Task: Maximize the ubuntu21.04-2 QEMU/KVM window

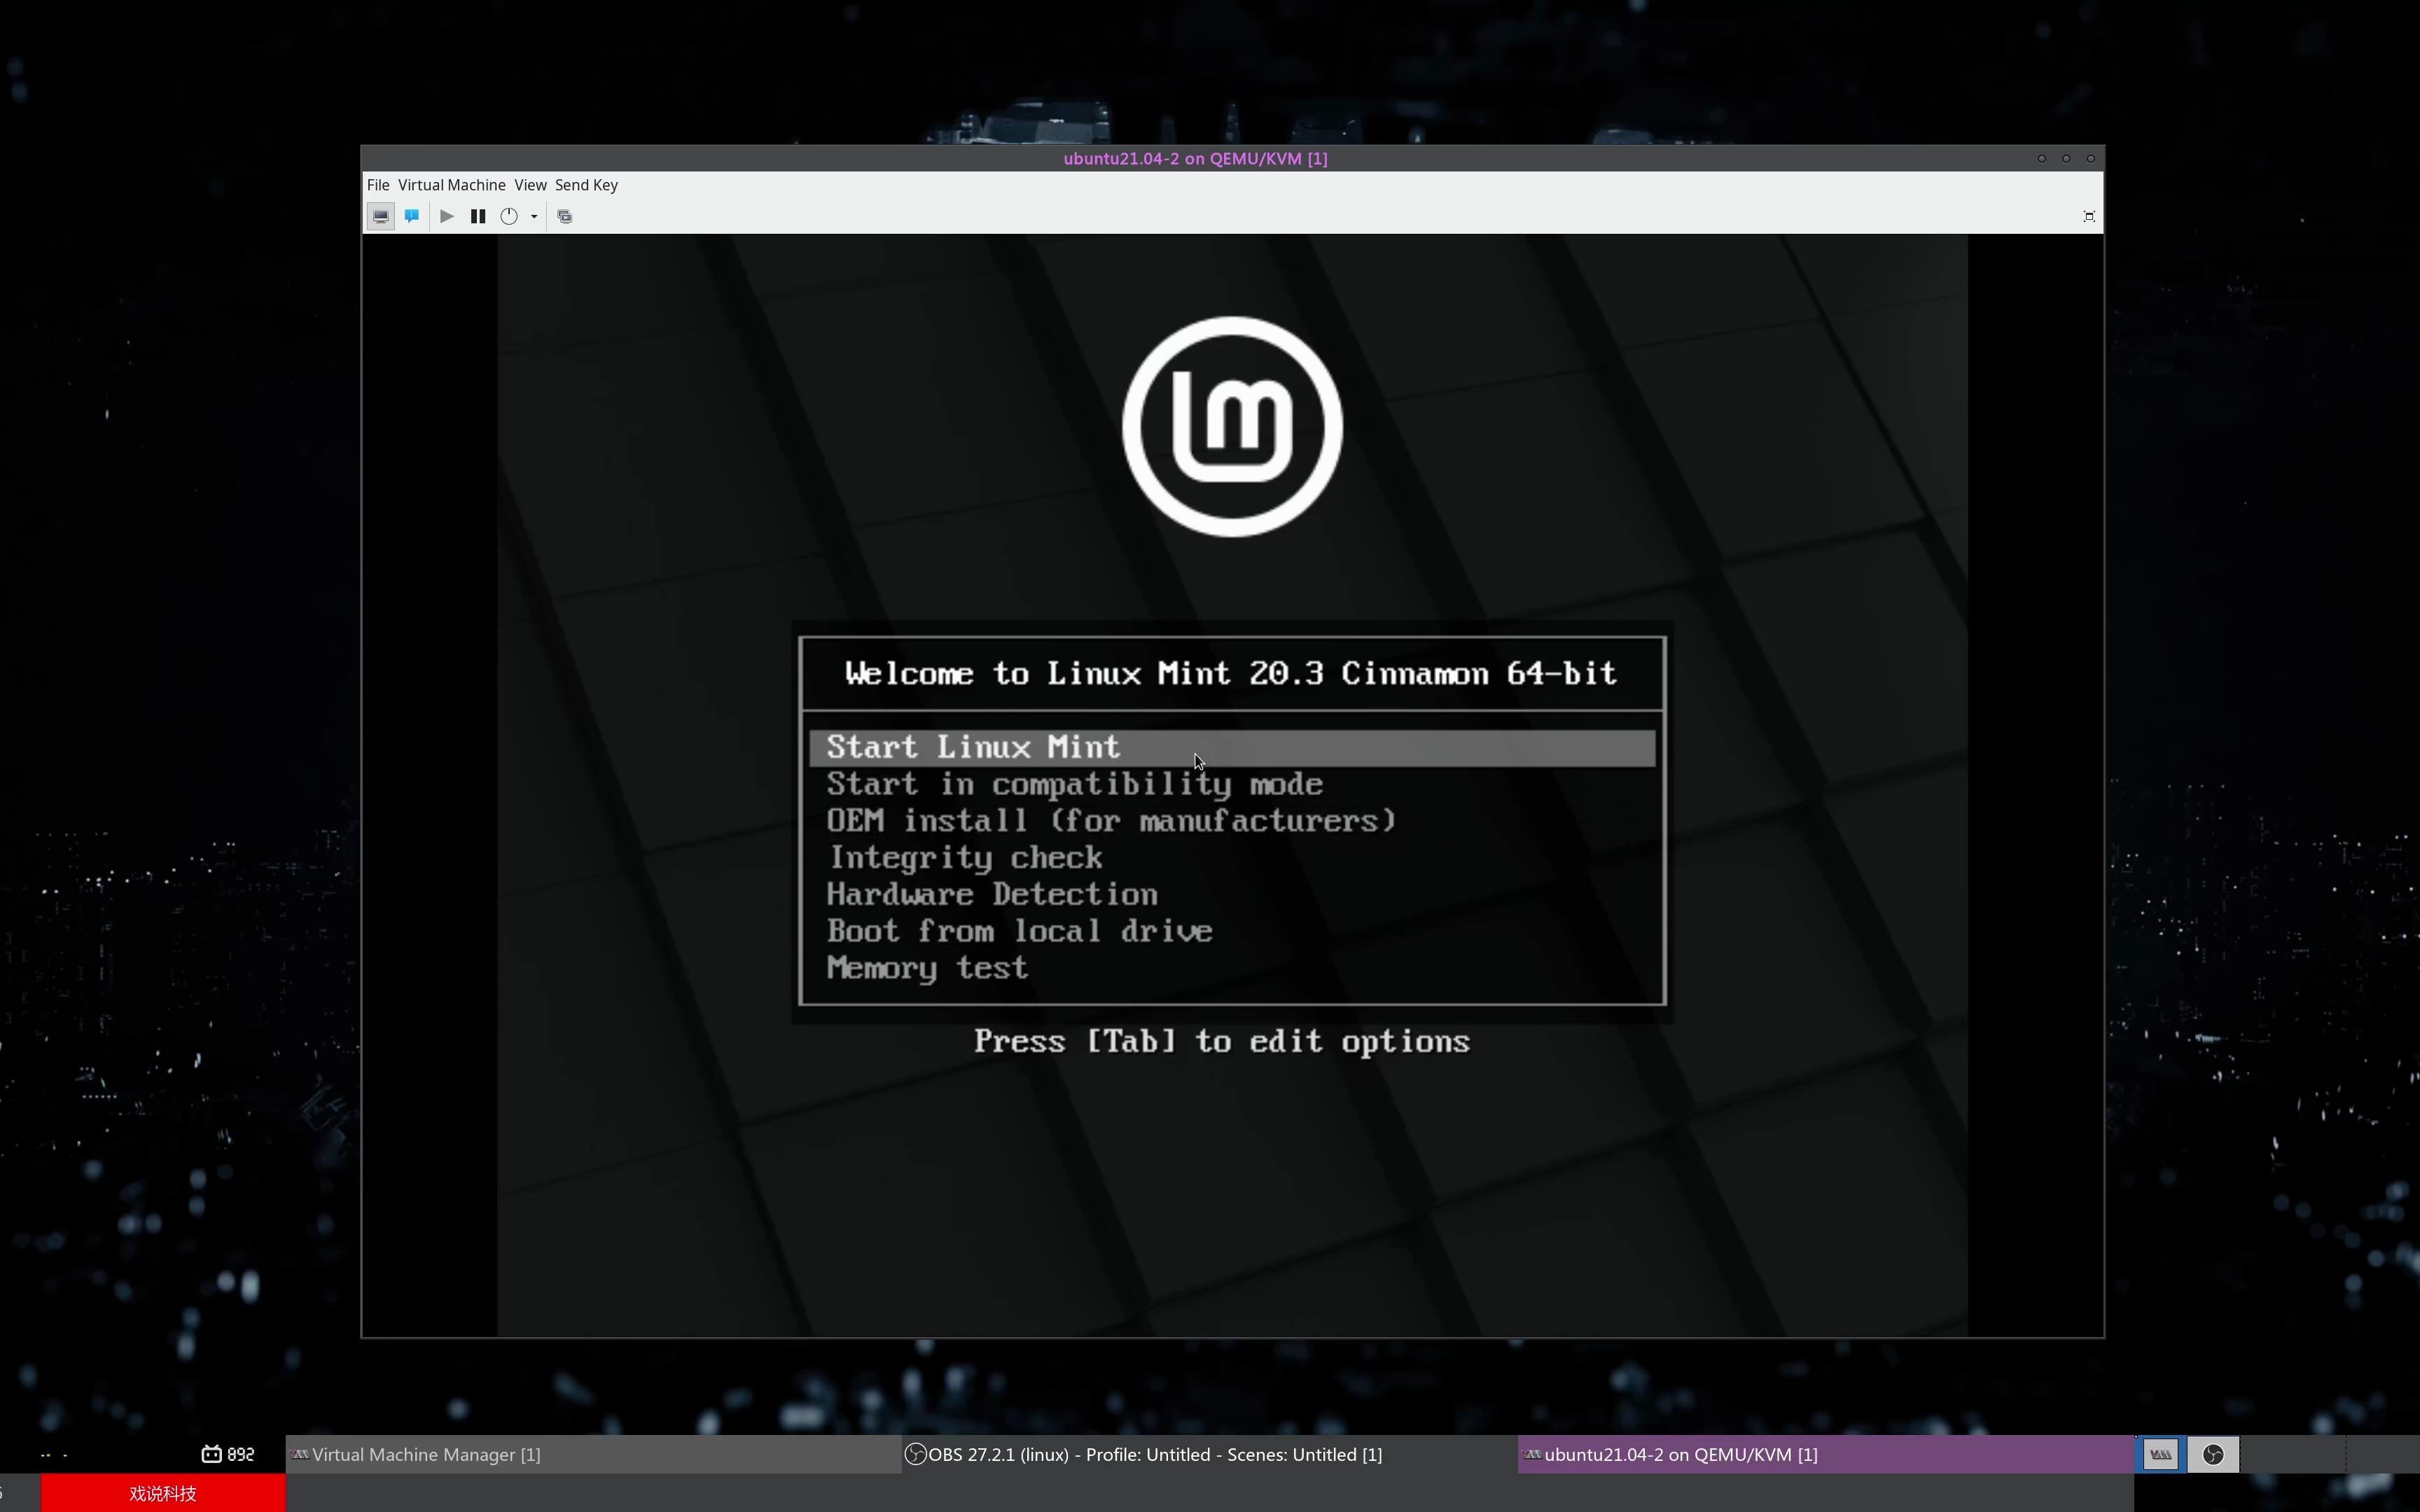Action: (x=2066, y=158)
